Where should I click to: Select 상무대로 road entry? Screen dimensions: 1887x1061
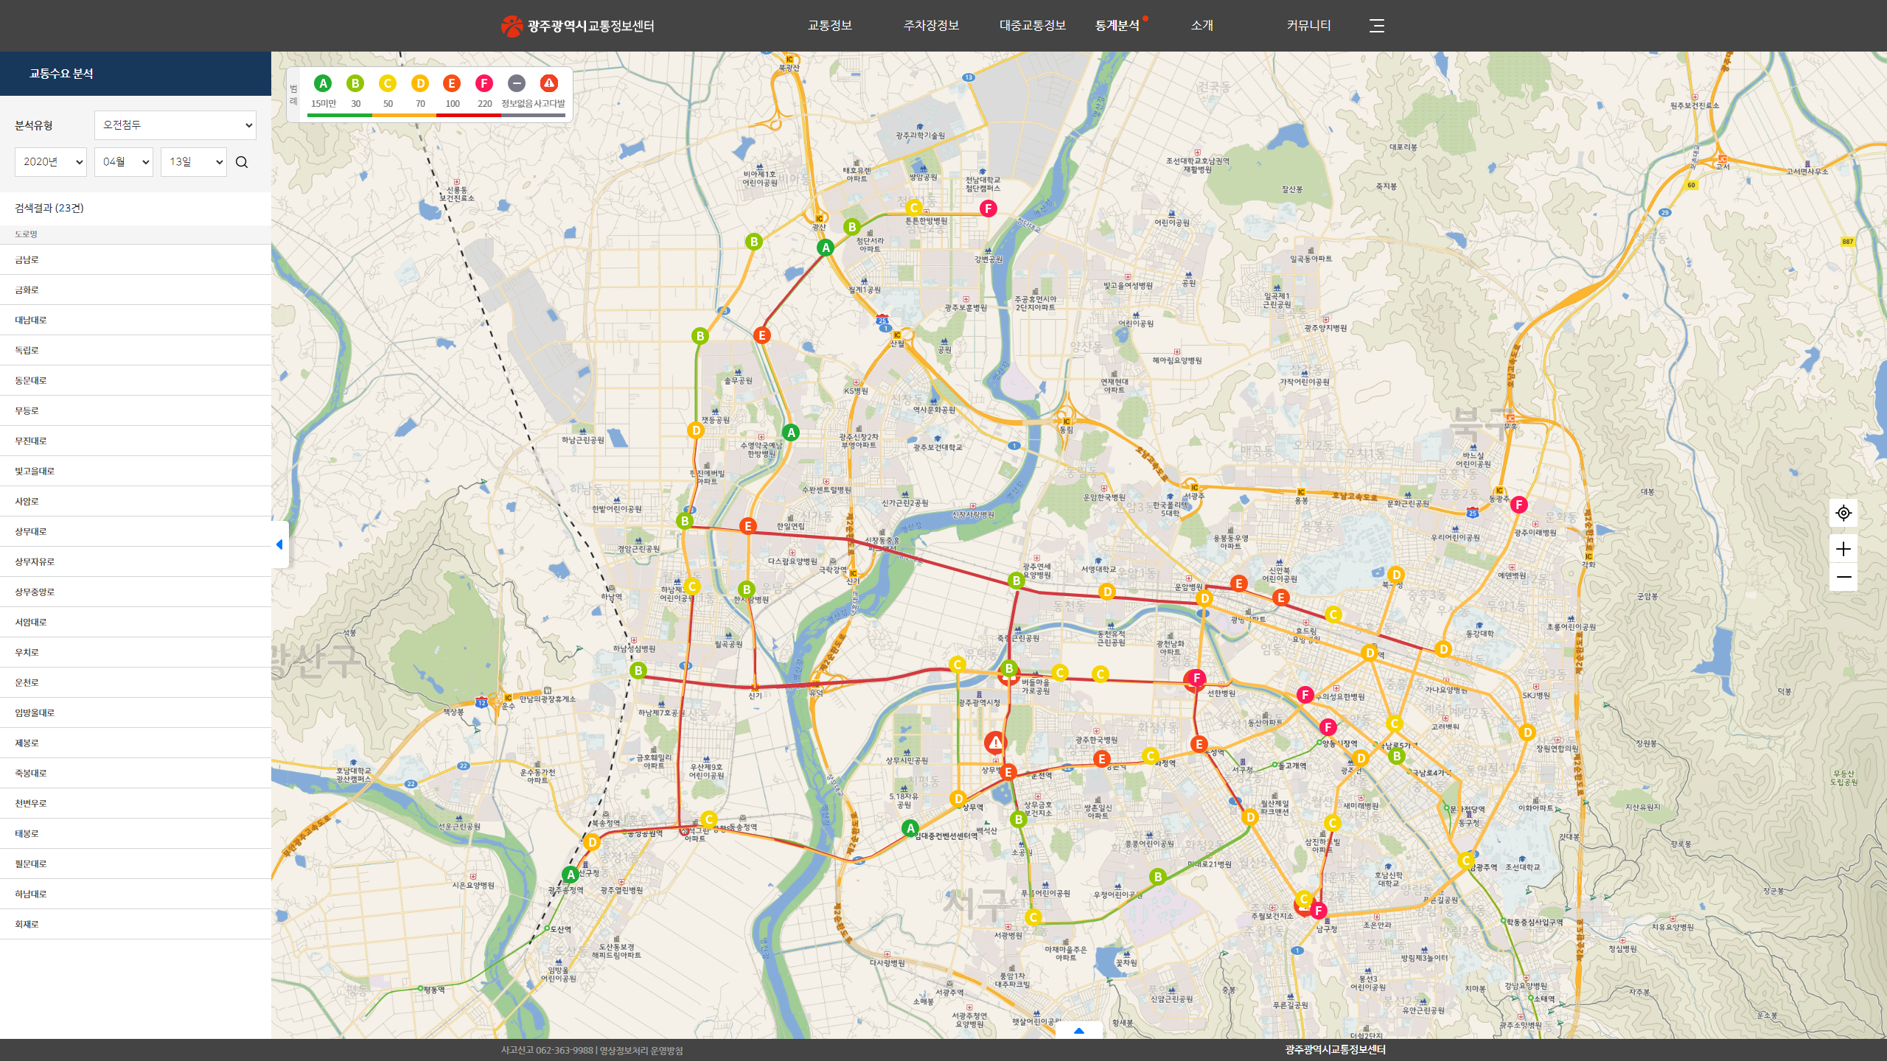[x=31, y=531]
